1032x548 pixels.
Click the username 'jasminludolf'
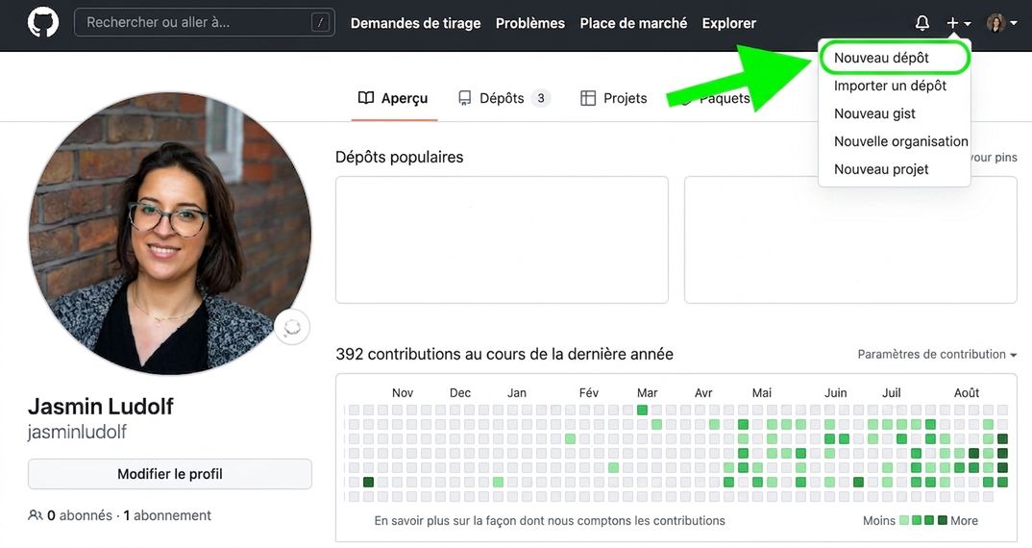pos(77,432)
